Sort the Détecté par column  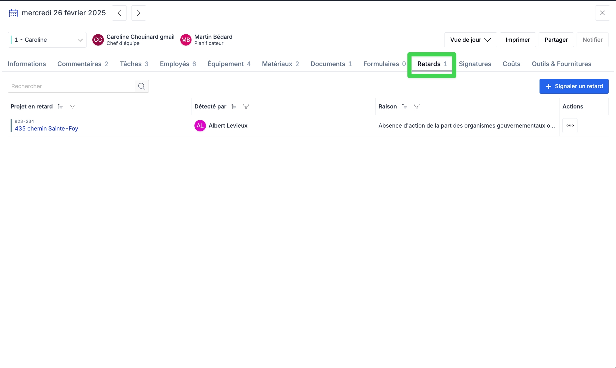pos(234,107)
